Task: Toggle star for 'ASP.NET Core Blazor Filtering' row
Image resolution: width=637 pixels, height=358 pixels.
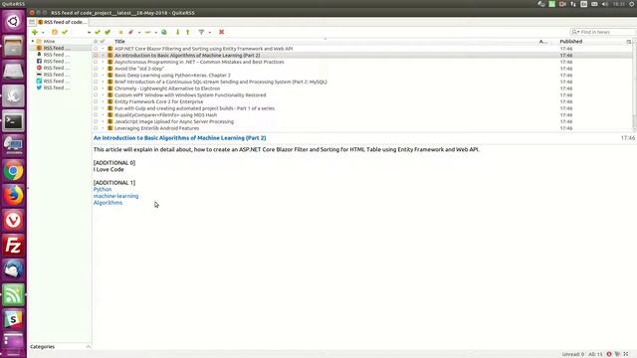Action: [x=96, y=49]
